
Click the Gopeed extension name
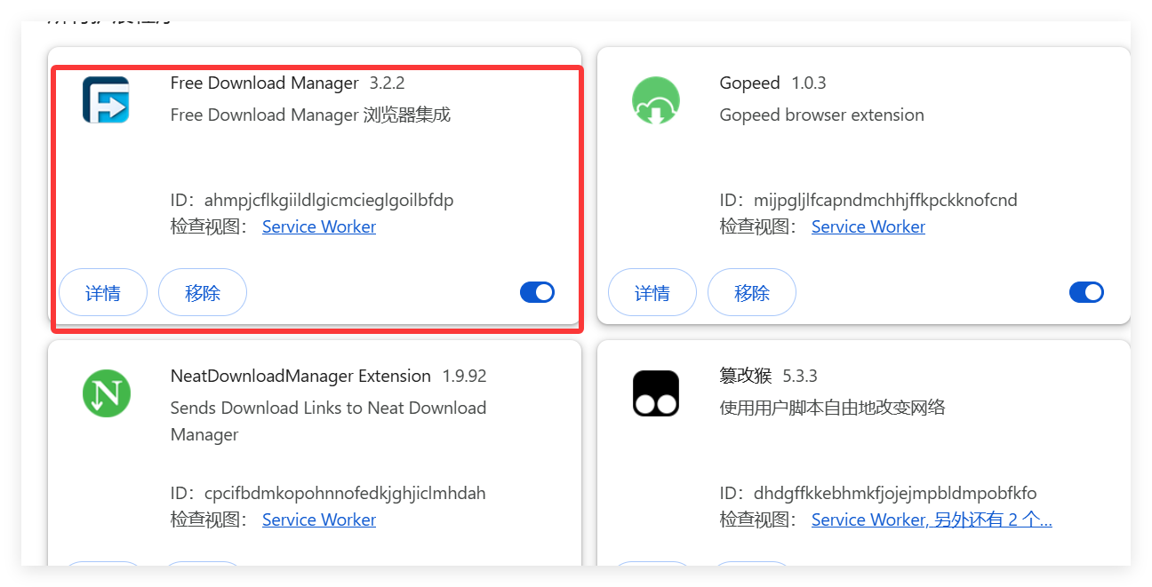pos(749,83)
